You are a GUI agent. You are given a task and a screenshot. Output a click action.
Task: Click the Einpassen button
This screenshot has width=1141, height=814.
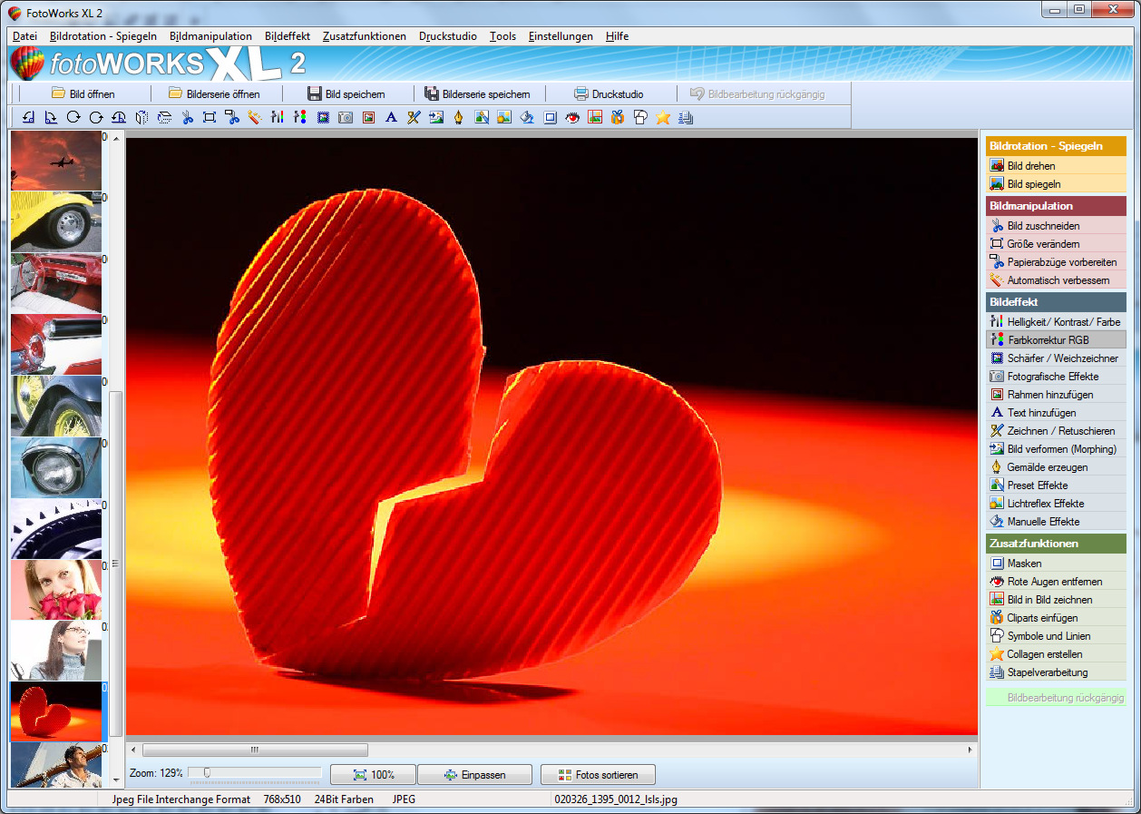475,775
